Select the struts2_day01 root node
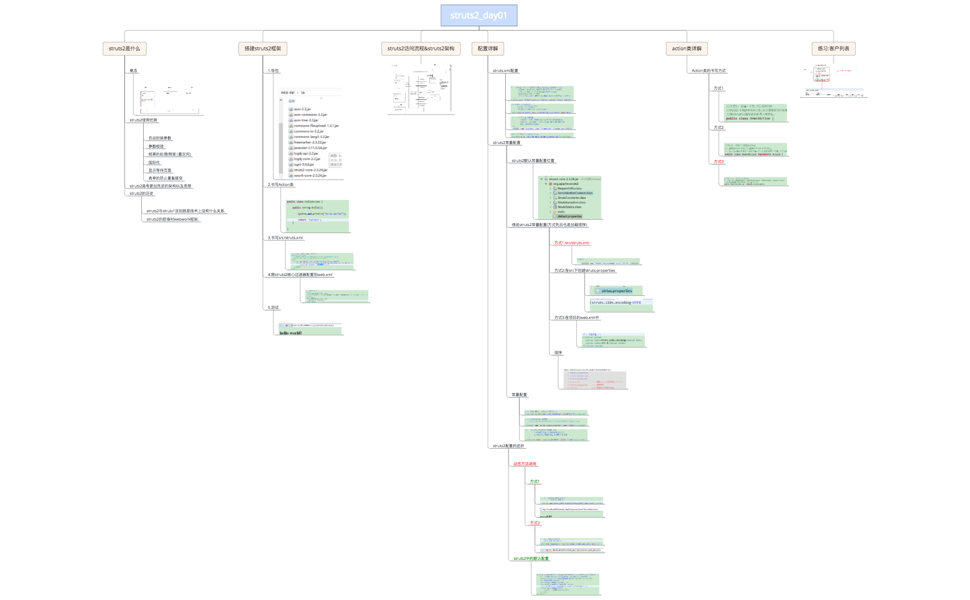 point(479,16)
